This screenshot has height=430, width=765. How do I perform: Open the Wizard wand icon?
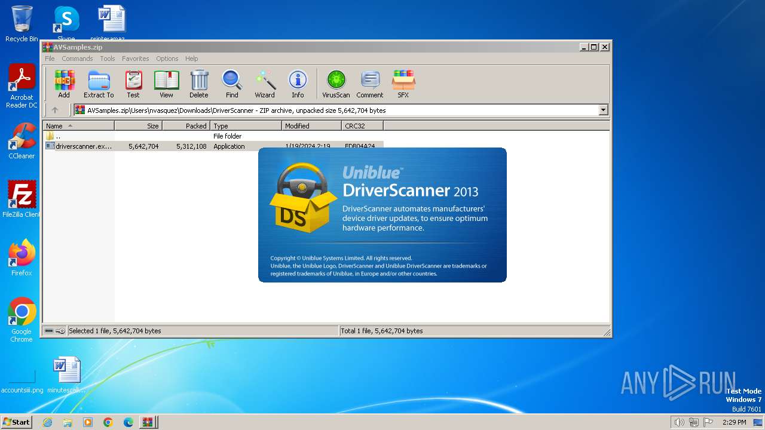(265, 84)
